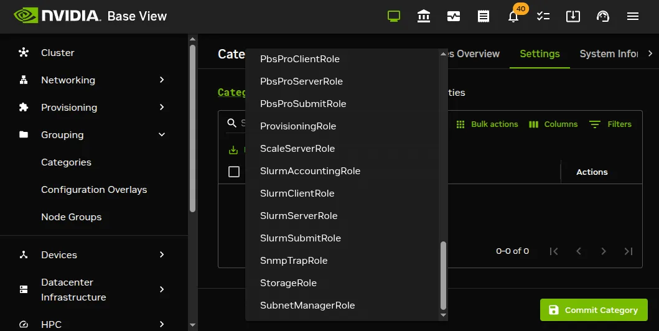Click the NVIDIA logo
Viewport: 659px width, 331px height.
(x=57, y=16)
